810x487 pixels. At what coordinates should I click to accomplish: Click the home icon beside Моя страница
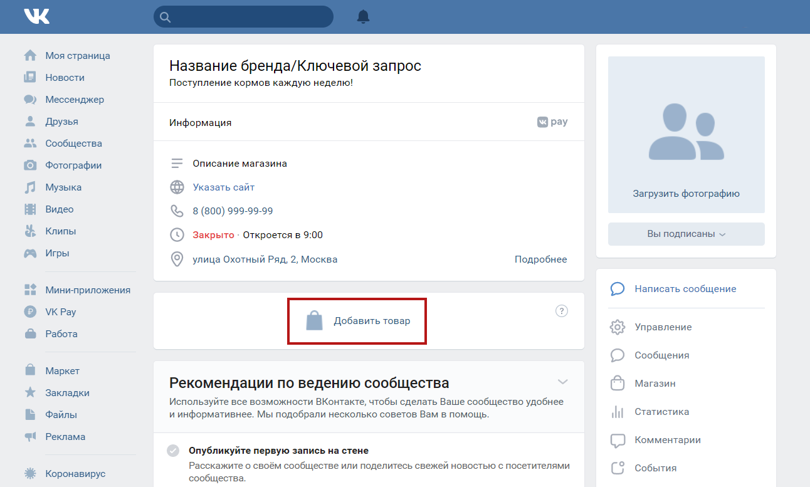coord(30,55)
